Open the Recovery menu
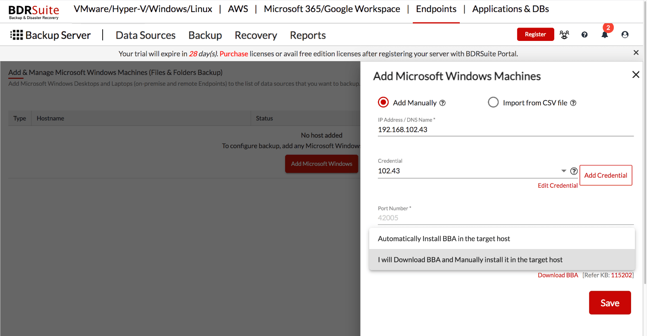Screen dimensions: 647x336 tap(256, 35)
